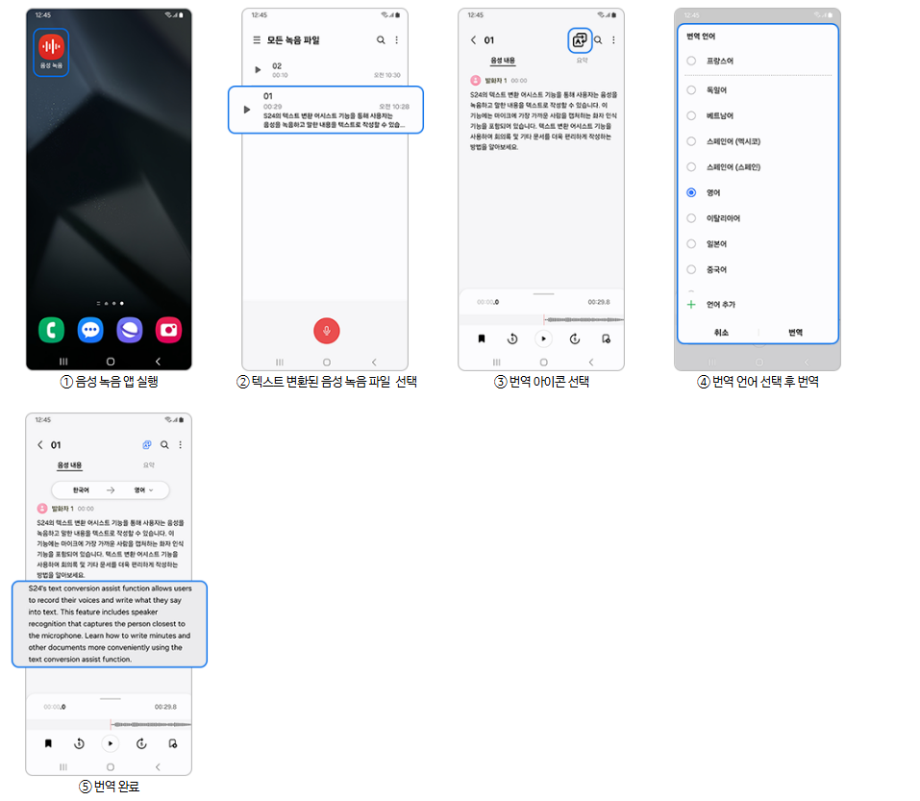
Task: Skip forward in step 5 player
Action: (x=141, y=743)
